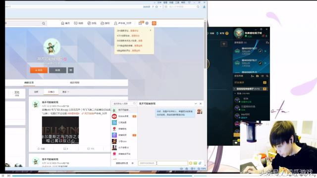The image size is (317, 178).
Task: Click the add friend icon in League client
Action: coord(252,76)
